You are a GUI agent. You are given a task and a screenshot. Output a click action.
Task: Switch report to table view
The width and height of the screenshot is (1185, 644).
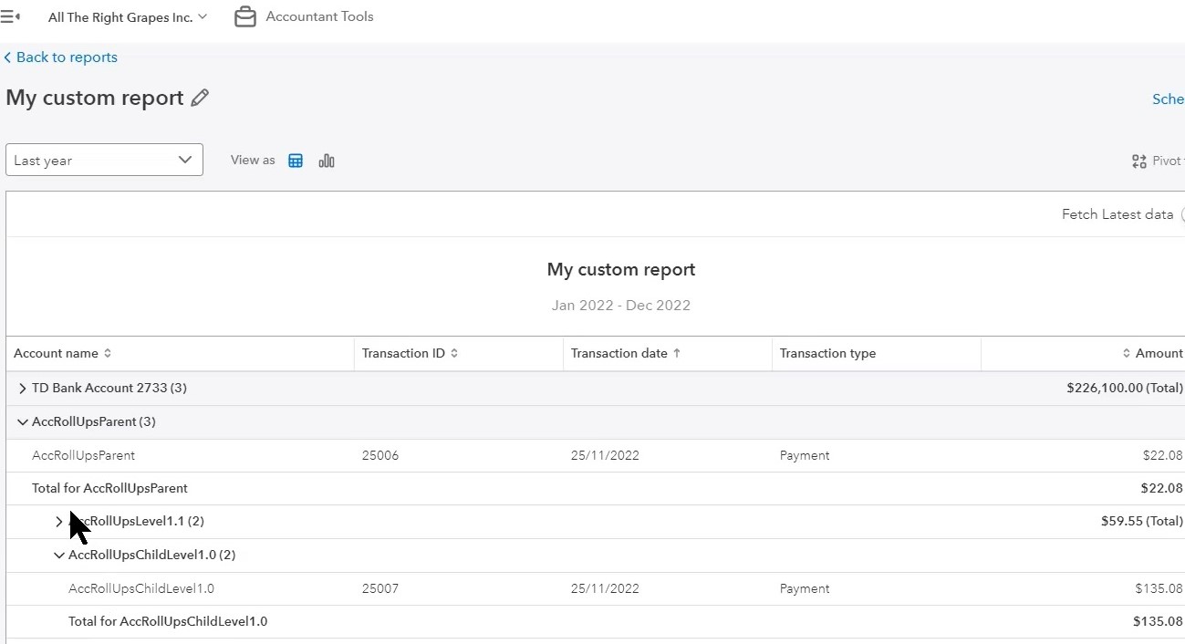296,160
